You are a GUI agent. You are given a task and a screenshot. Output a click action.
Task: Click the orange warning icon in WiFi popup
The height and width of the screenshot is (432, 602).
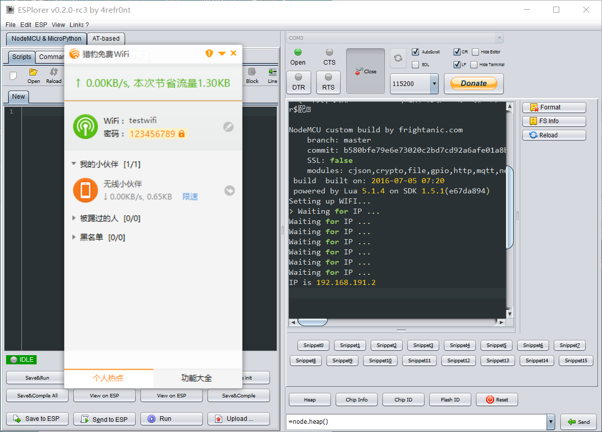tap(209, 53)
